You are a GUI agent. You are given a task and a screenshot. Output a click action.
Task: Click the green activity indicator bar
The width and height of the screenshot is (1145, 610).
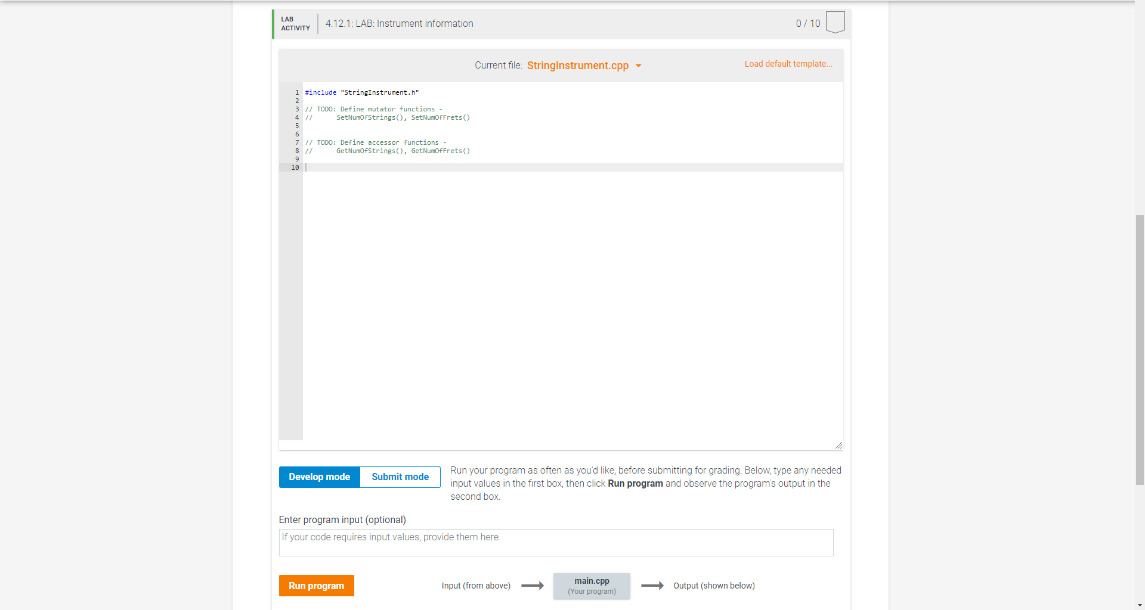point(273,24)
